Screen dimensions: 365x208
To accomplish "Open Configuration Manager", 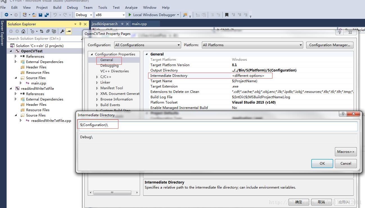I will point(330,45).
